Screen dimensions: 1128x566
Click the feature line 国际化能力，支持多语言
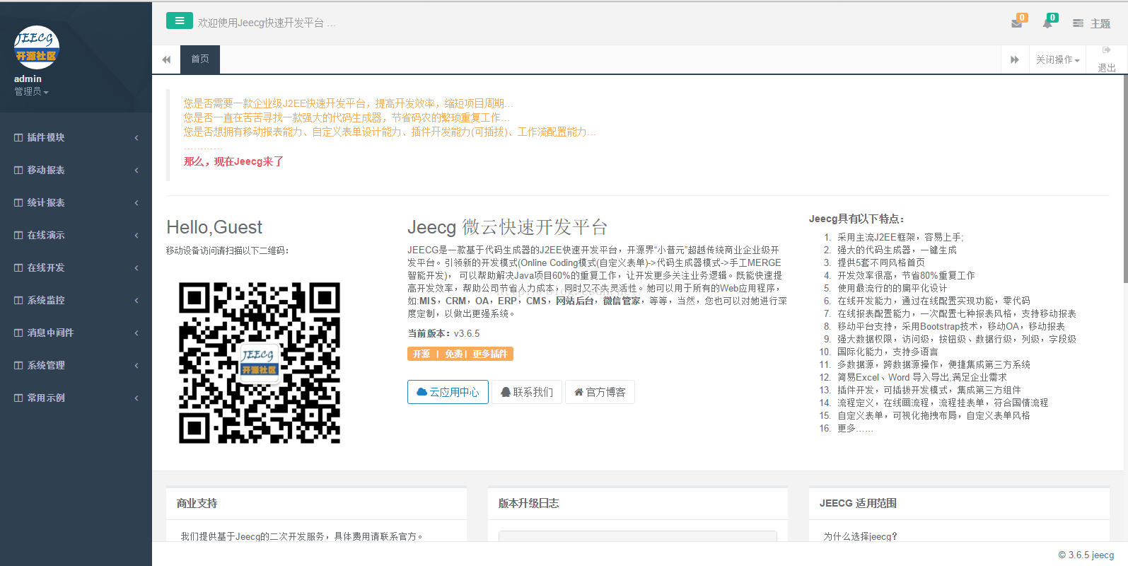[888, 352]
